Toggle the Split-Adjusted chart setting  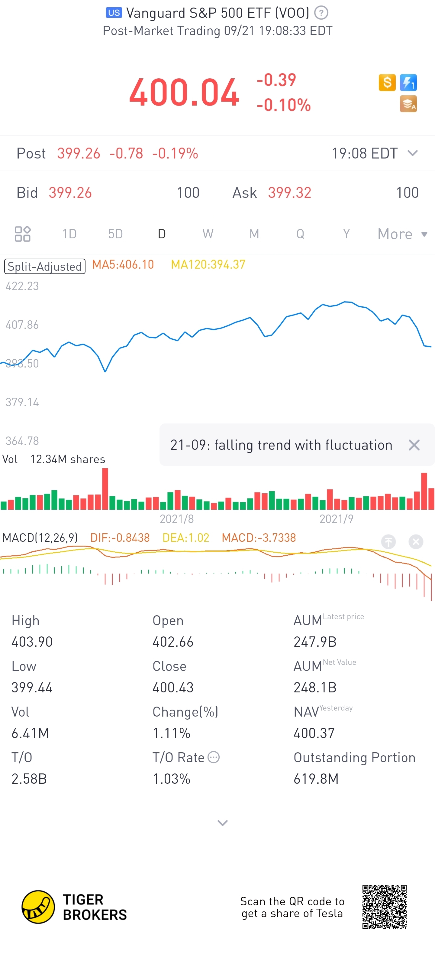(45, 266)
